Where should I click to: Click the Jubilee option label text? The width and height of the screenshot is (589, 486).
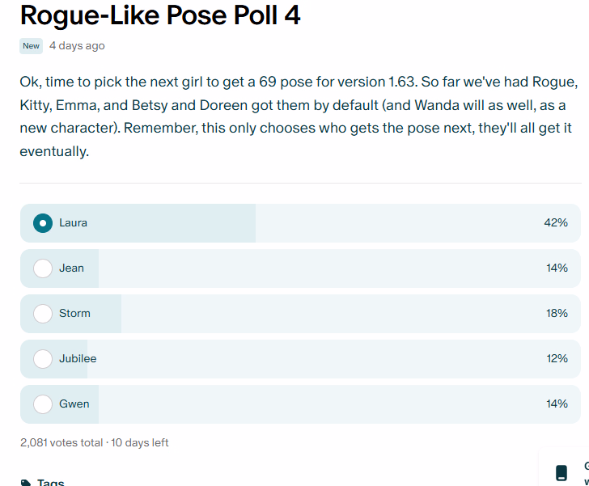point(78,359)
